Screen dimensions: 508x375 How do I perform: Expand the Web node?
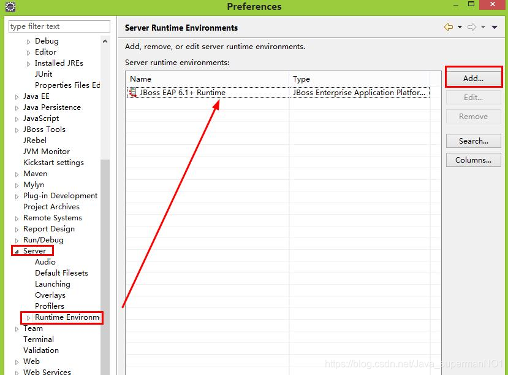tap(17, 362)
